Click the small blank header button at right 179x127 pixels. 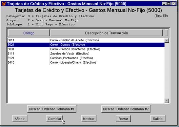coord(166,33)
